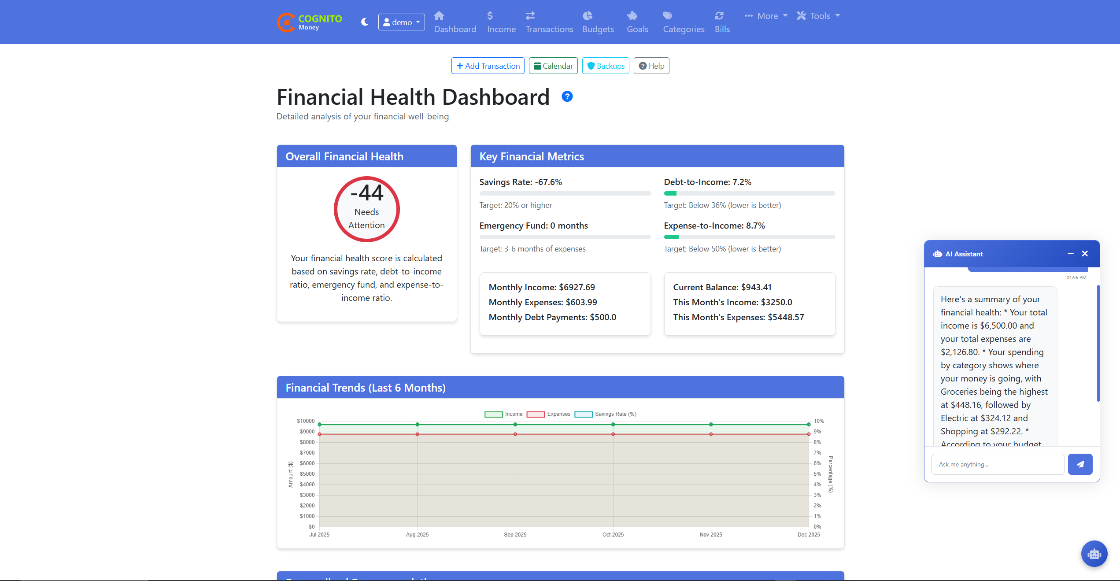Click the floating AI Assistant robot icon
Viewport: 1120px width, 581px height.
click(x=1094, y=554)
